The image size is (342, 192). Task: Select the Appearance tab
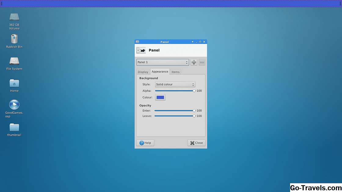[x=160, y=71]
